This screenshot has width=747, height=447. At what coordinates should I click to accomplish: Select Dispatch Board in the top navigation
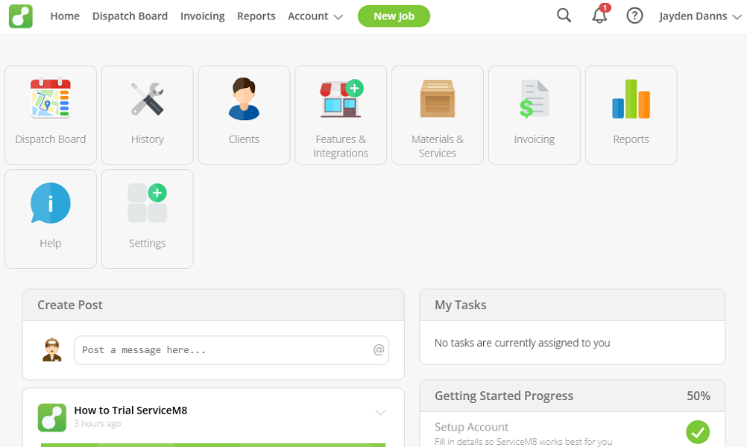(130, 16)
